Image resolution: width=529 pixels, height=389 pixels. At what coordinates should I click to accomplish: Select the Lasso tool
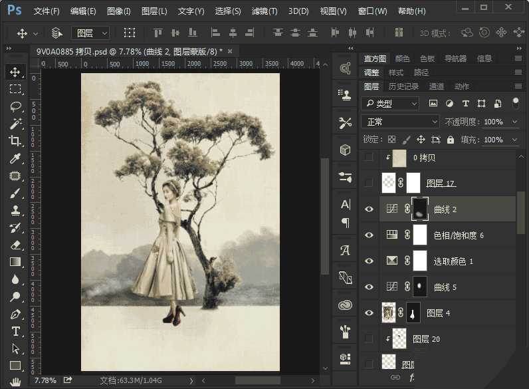15,106
